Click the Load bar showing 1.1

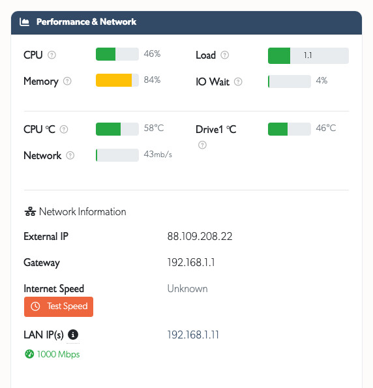tap(308, 55)
